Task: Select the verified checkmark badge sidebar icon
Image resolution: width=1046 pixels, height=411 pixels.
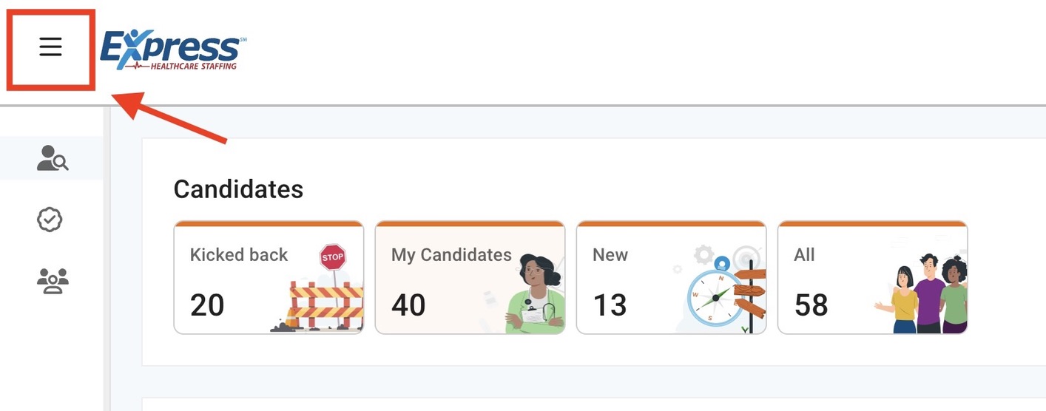Action: [x=50, y=220]
